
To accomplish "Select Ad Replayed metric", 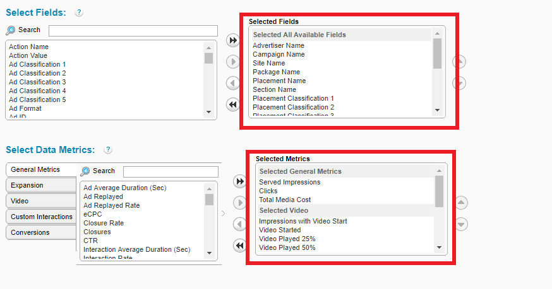I will pos(103,196).
